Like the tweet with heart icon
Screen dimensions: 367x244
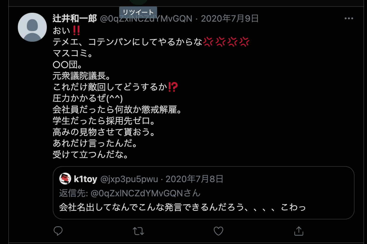point(218,231)
